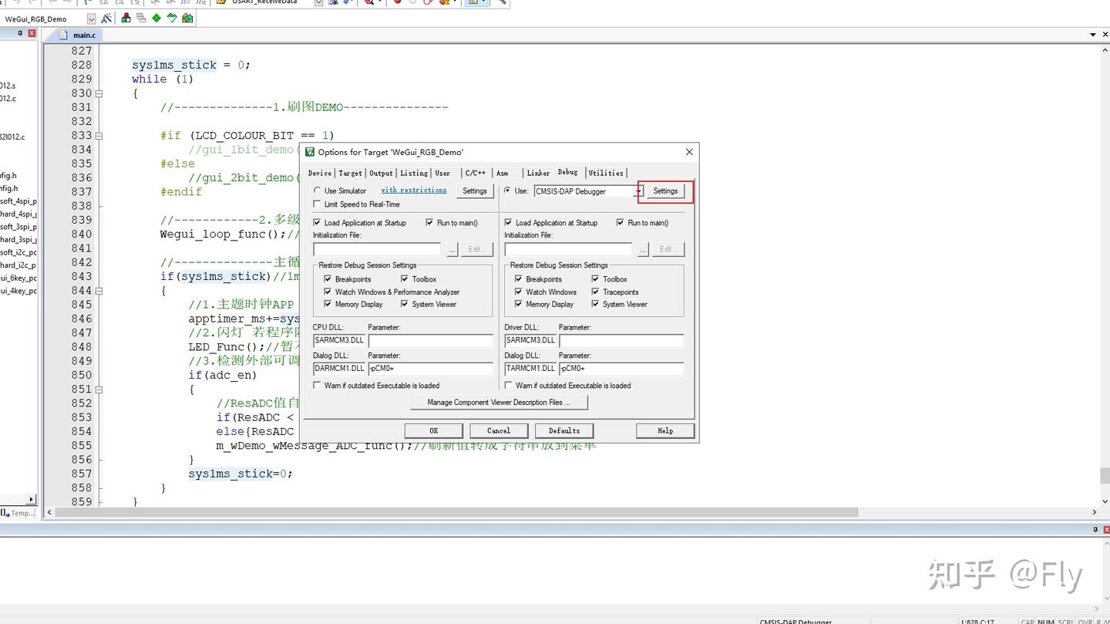
Task: Click the Manage Project Items icon
Action: pos(126,19)
